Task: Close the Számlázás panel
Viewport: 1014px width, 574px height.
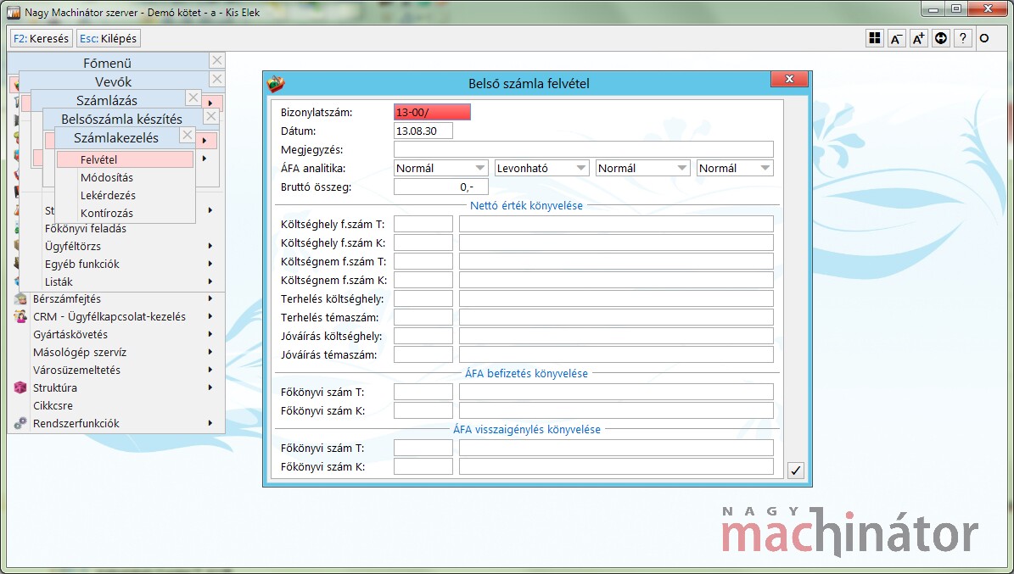Action: tap(193, 98)
